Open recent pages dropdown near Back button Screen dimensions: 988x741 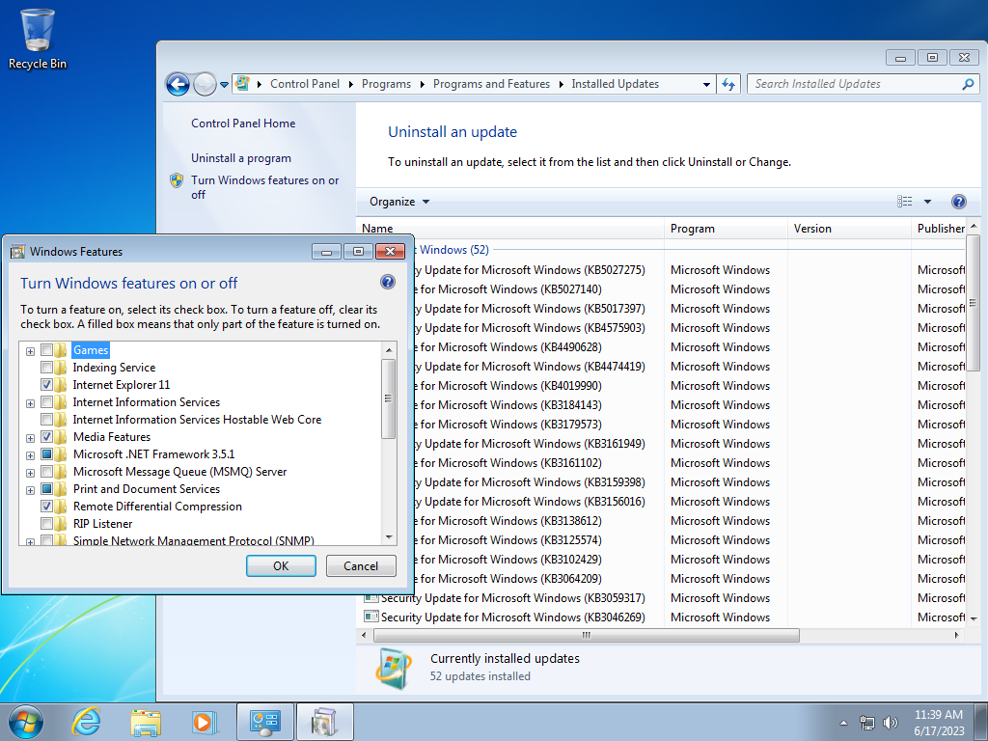(x=224, y=85)
